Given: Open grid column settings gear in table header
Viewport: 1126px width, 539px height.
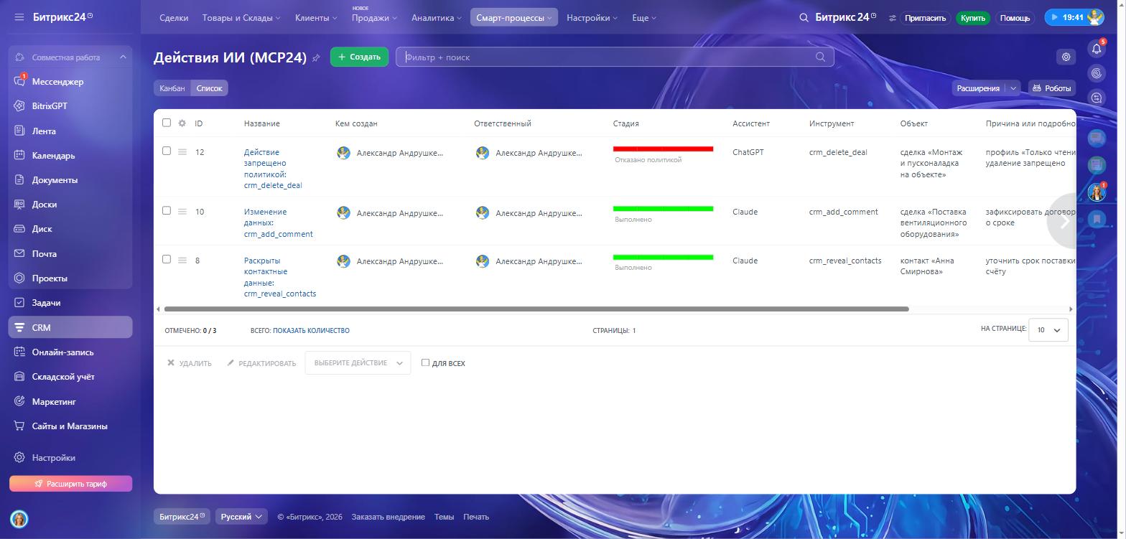Looking at the screenshot, I should click(x=182, y=123).
